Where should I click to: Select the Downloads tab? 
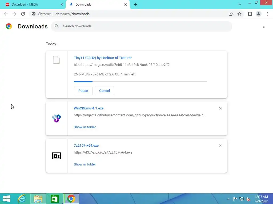click(x=98, y=5)
